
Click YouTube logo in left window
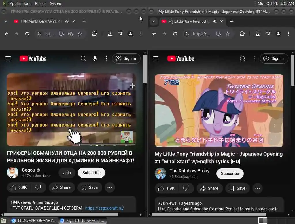[x=33, y=59]
